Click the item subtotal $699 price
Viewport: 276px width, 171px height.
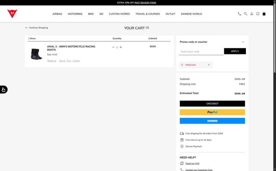click(x=153, y=47)
